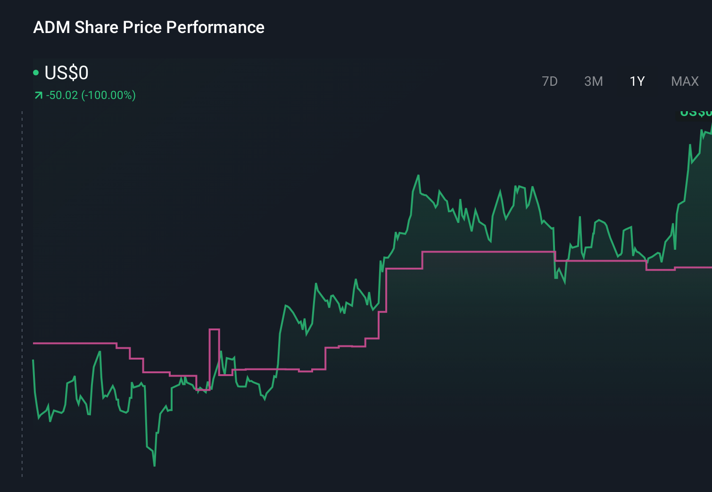Viewport: 712px width, 492px height.
Task: Switch to the 1Y view
Action: [x=636, y=81]
